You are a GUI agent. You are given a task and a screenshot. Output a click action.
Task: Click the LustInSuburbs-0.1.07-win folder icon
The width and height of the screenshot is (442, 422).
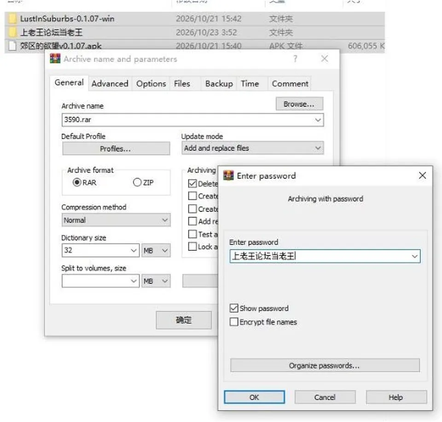12,18
